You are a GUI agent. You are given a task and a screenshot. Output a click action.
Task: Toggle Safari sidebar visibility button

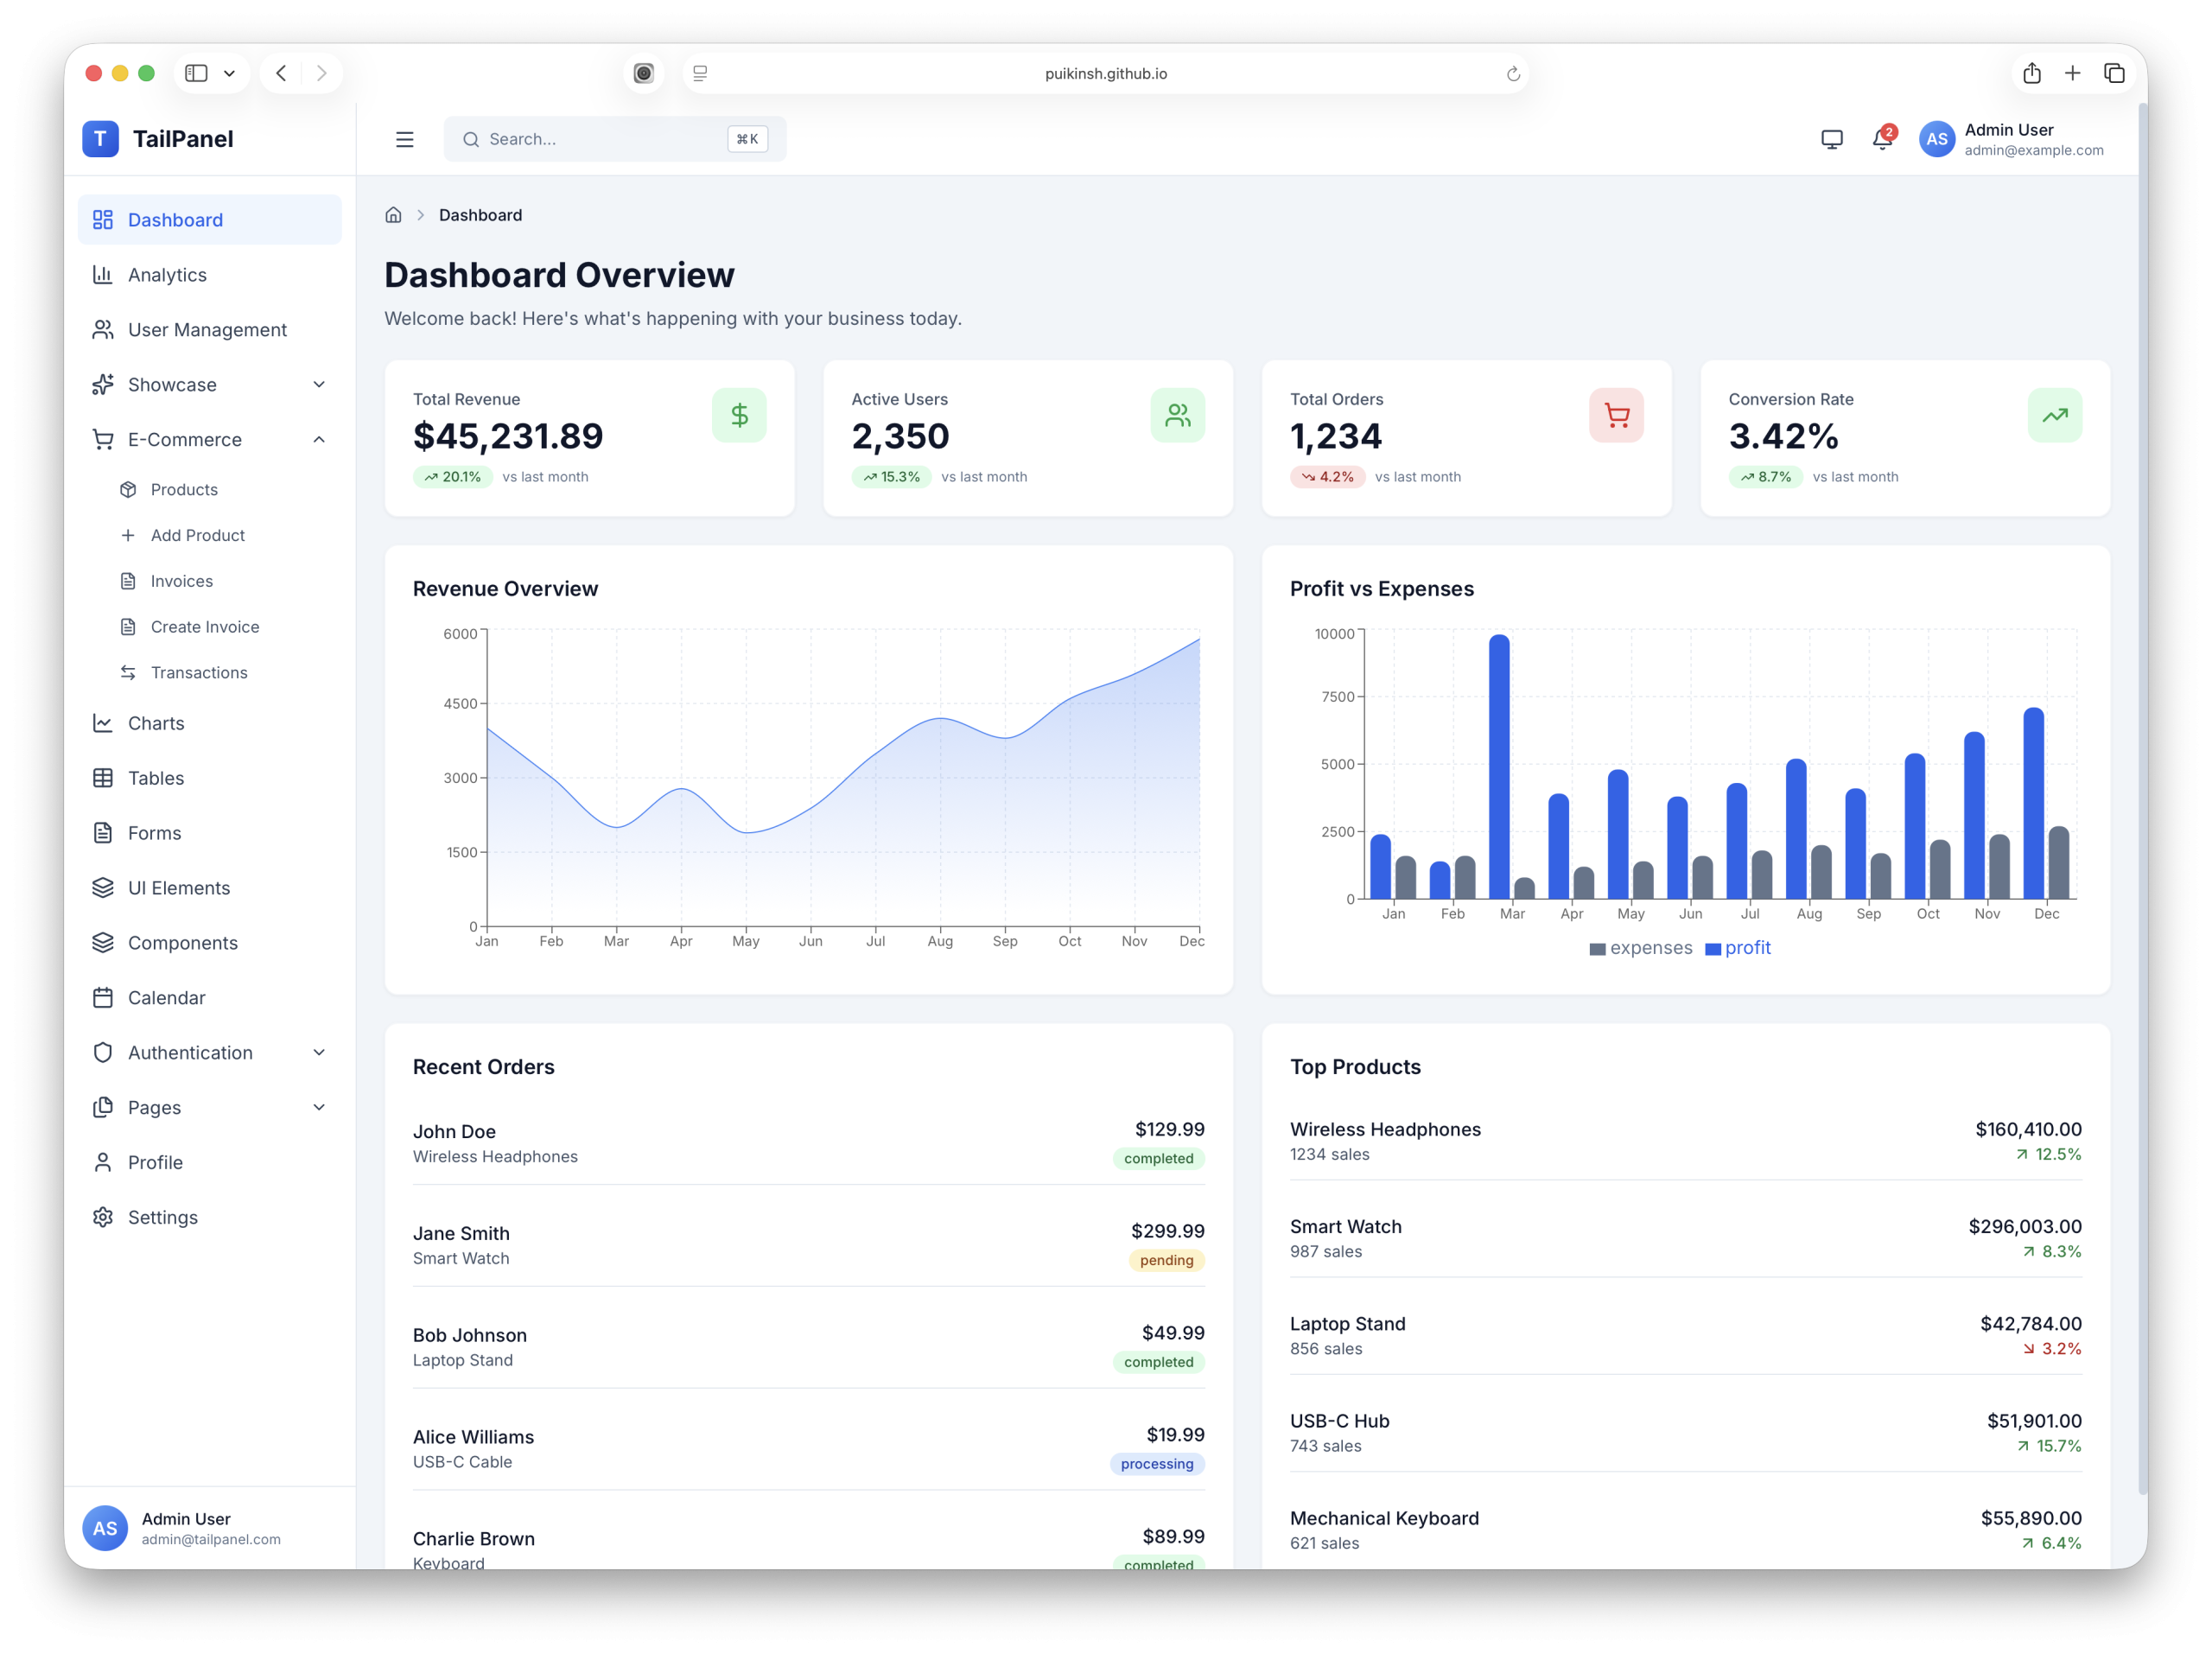coord(197,73)
